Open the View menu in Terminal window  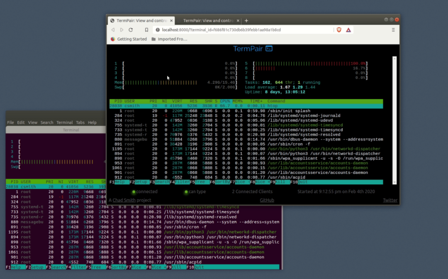tap(33, 122)
